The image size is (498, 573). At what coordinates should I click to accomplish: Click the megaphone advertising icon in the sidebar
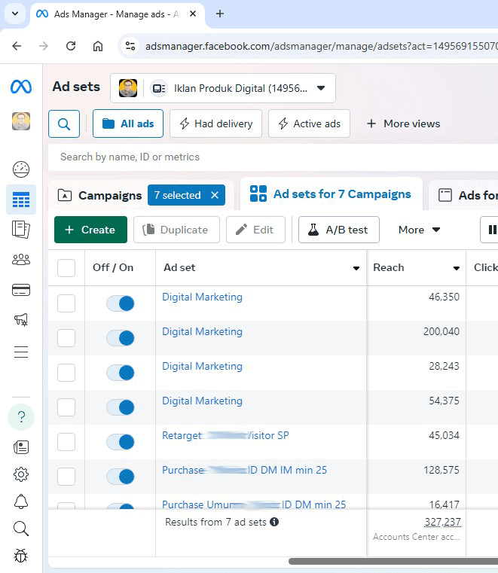[21, 320]
